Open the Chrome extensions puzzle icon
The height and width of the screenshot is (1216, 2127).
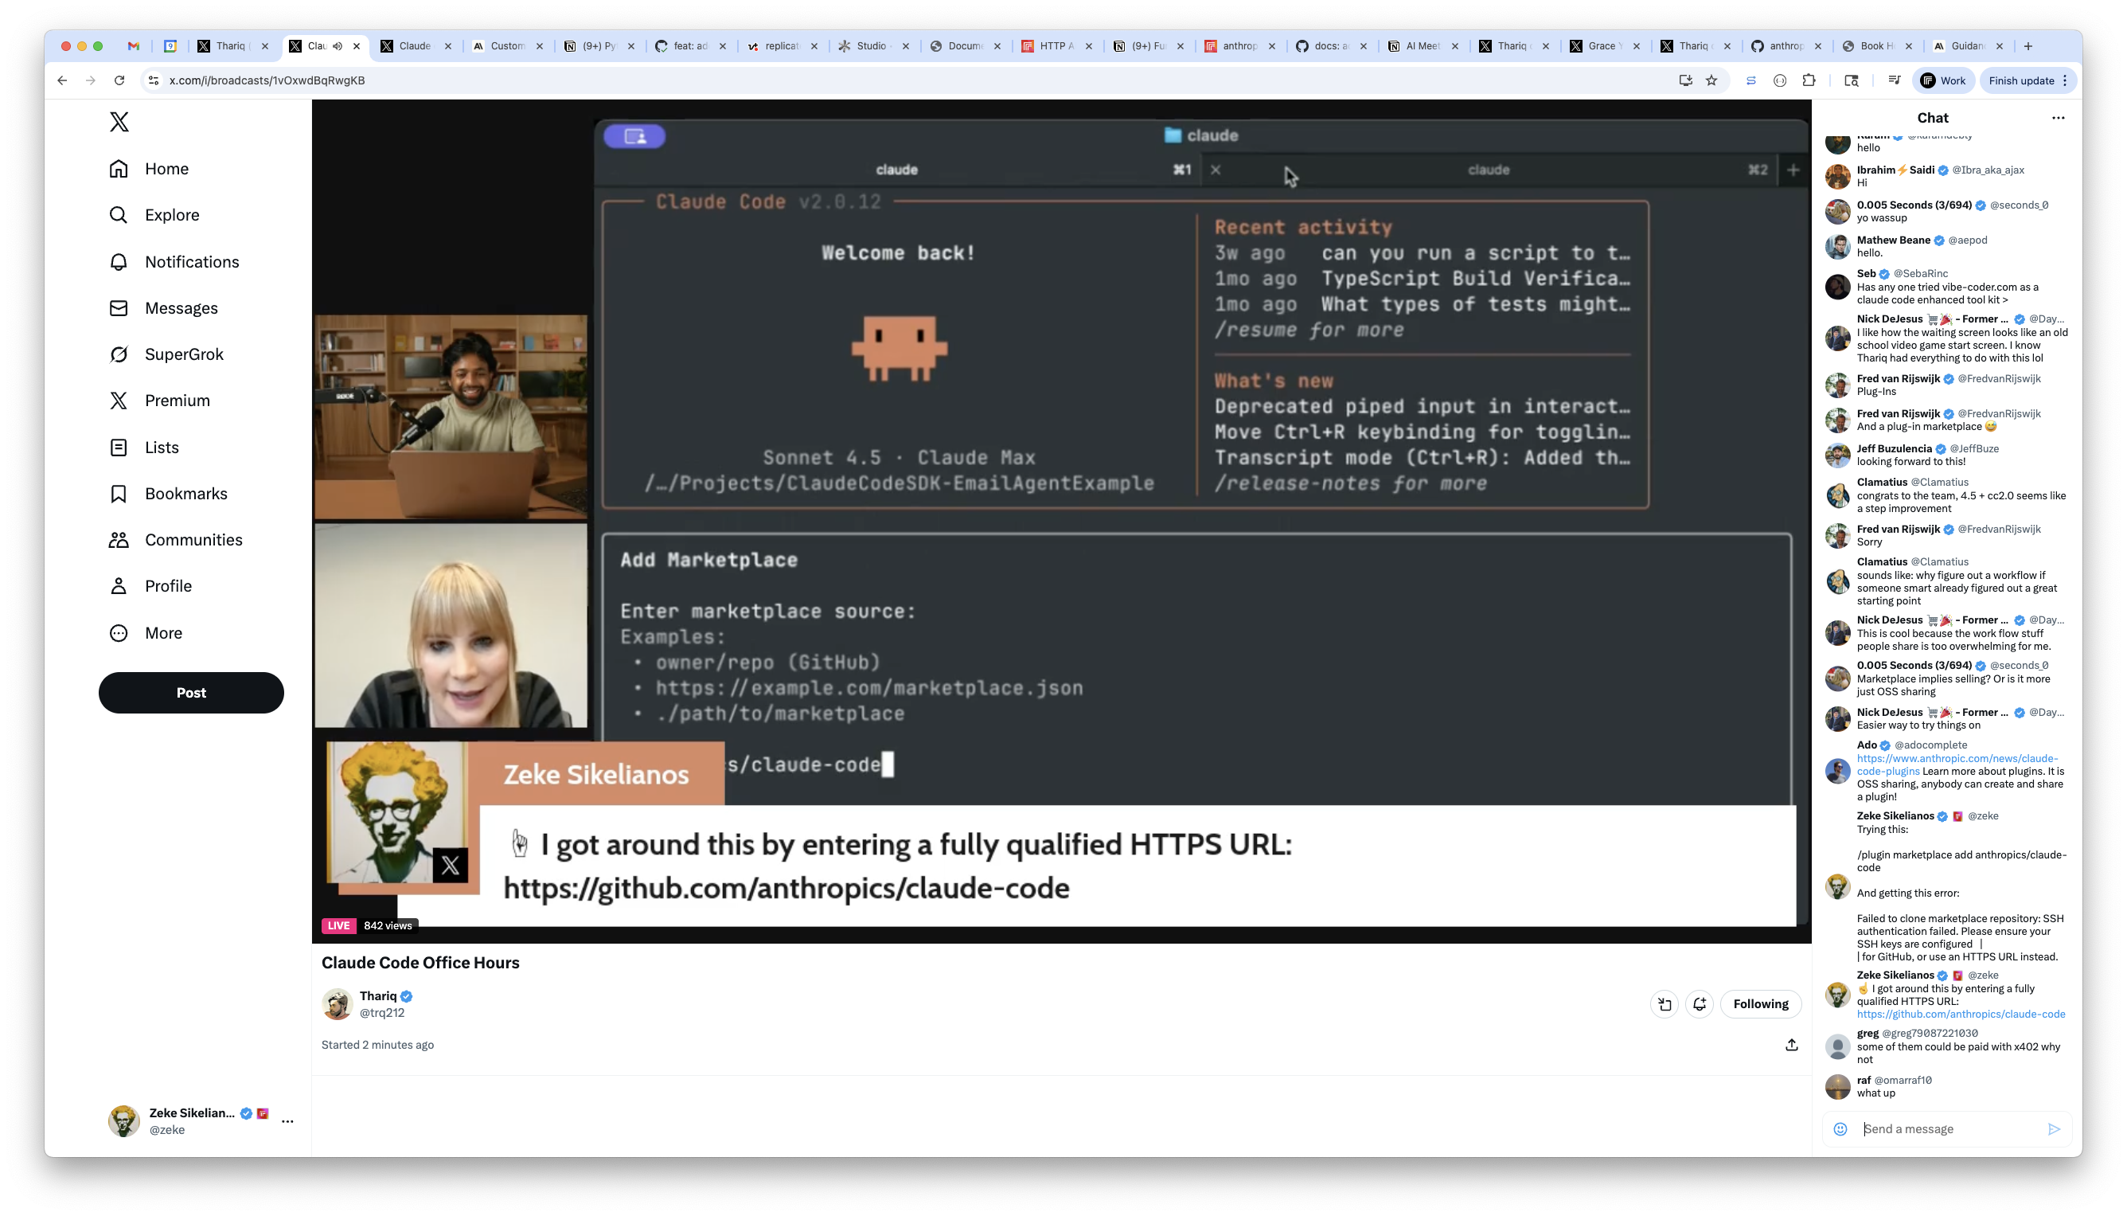coord(1809,81)
